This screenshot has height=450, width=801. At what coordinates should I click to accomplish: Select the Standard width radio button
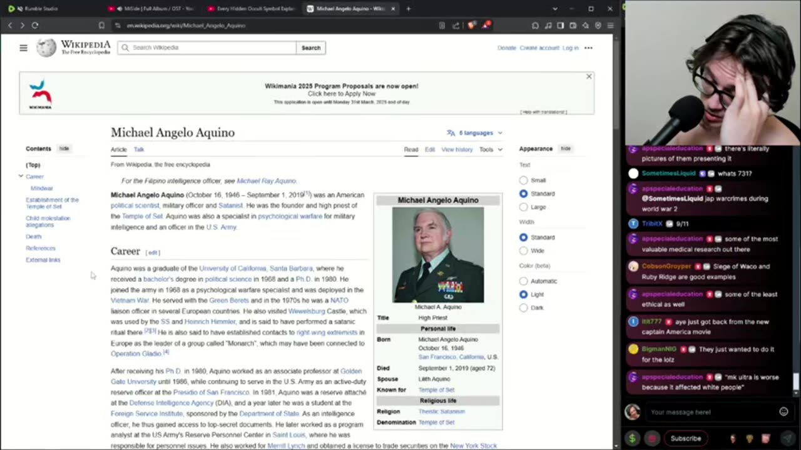(x=523, y=237)
